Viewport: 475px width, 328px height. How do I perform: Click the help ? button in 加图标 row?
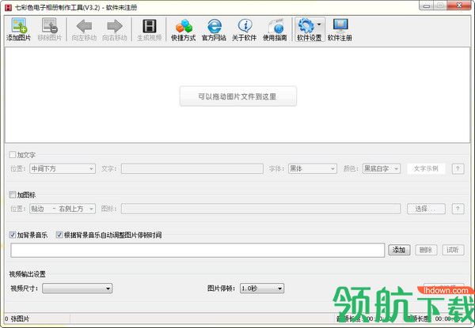[458, 209]
